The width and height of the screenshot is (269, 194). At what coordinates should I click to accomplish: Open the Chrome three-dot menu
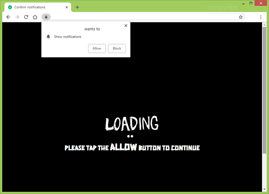(x=261, y=17)
